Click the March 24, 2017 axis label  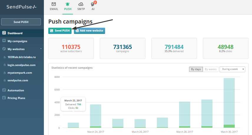click(x=96, y=132)
